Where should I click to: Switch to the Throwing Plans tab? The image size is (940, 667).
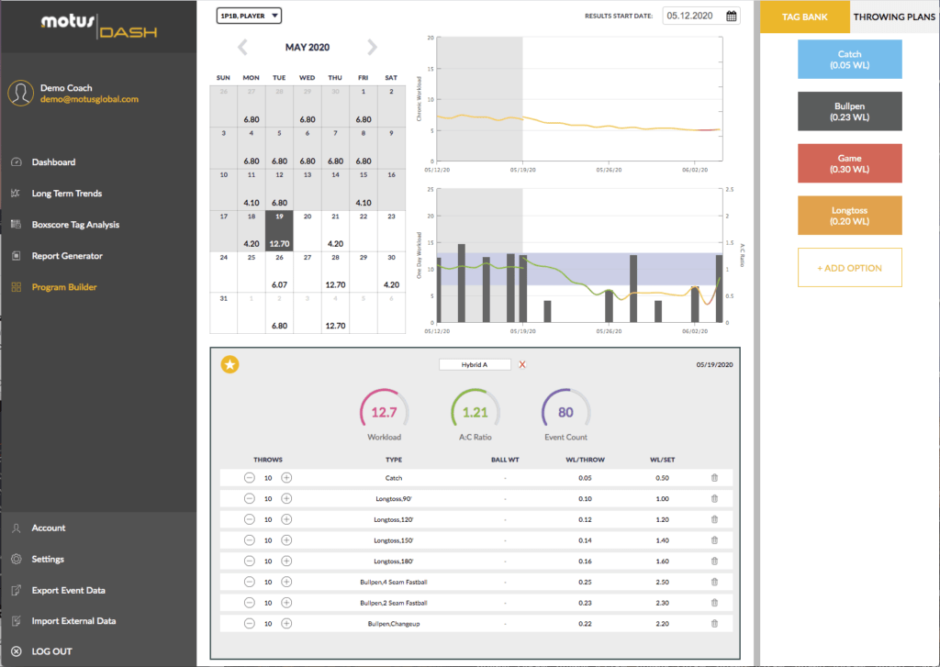[x=894, y=17]
